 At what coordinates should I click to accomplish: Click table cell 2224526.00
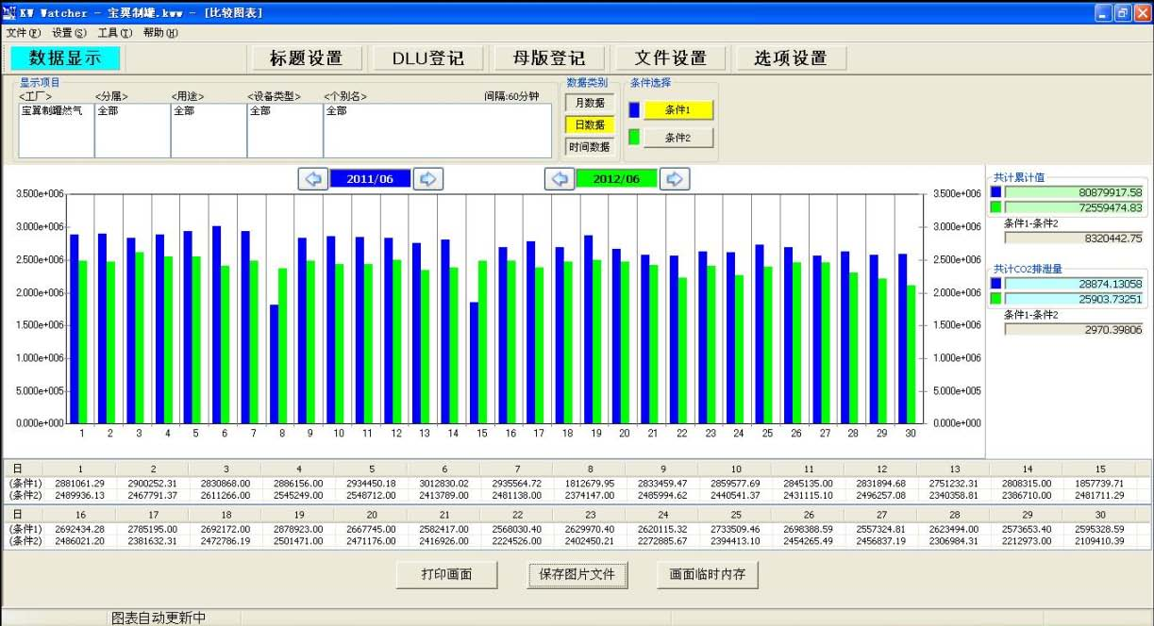[517, 541]
